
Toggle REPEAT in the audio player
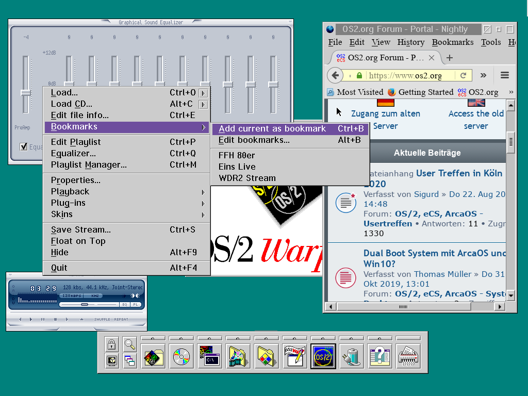(x=121, y=319)
